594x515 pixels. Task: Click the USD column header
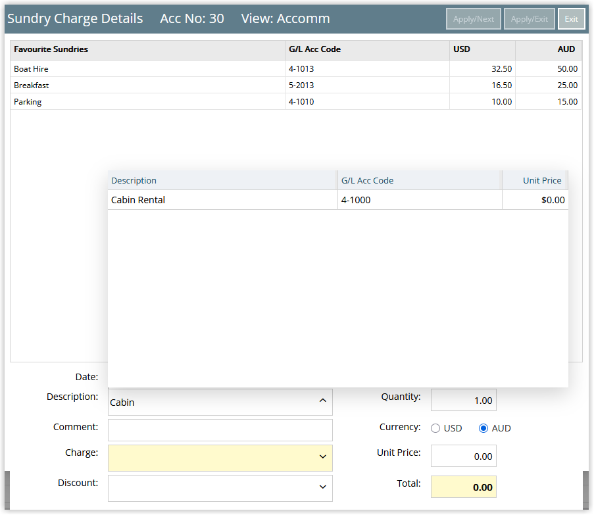click(x=482, y=49)
